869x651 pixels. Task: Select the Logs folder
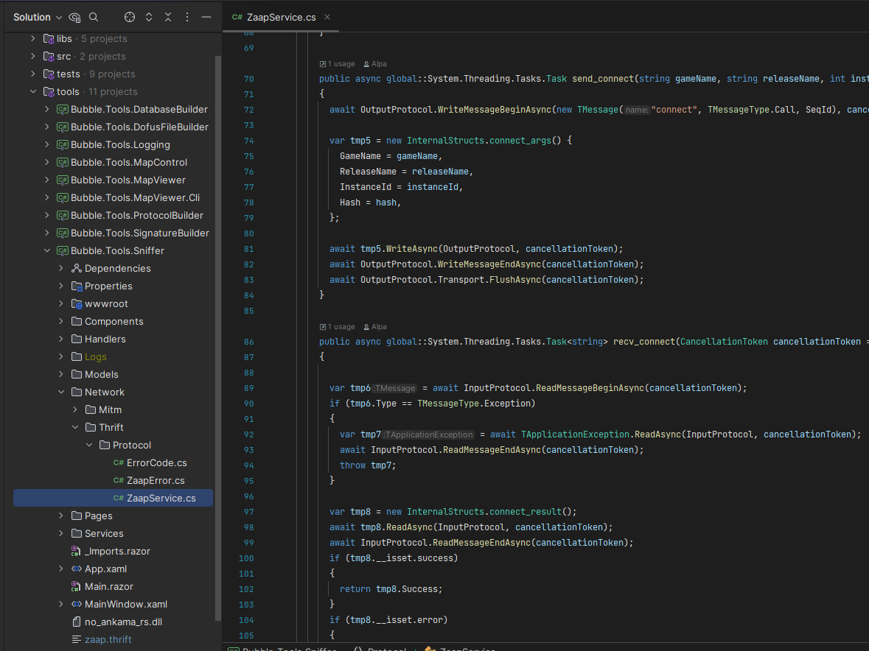pos(95,357)
